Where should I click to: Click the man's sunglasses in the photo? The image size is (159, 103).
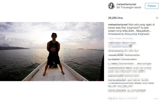pos(54,36)
